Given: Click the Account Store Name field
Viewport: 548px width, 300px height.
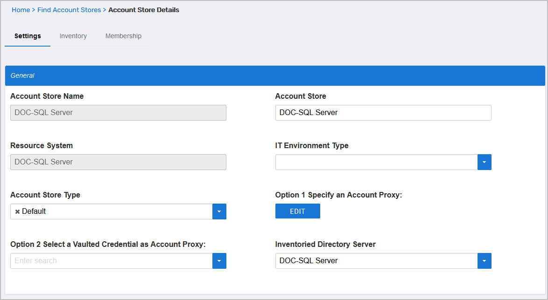Looking at the screenshot, I should (118, 113).
